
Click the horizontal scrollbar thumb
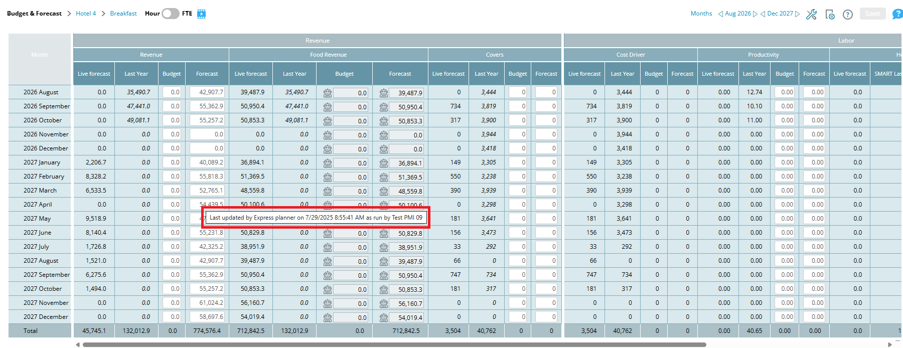394,344
